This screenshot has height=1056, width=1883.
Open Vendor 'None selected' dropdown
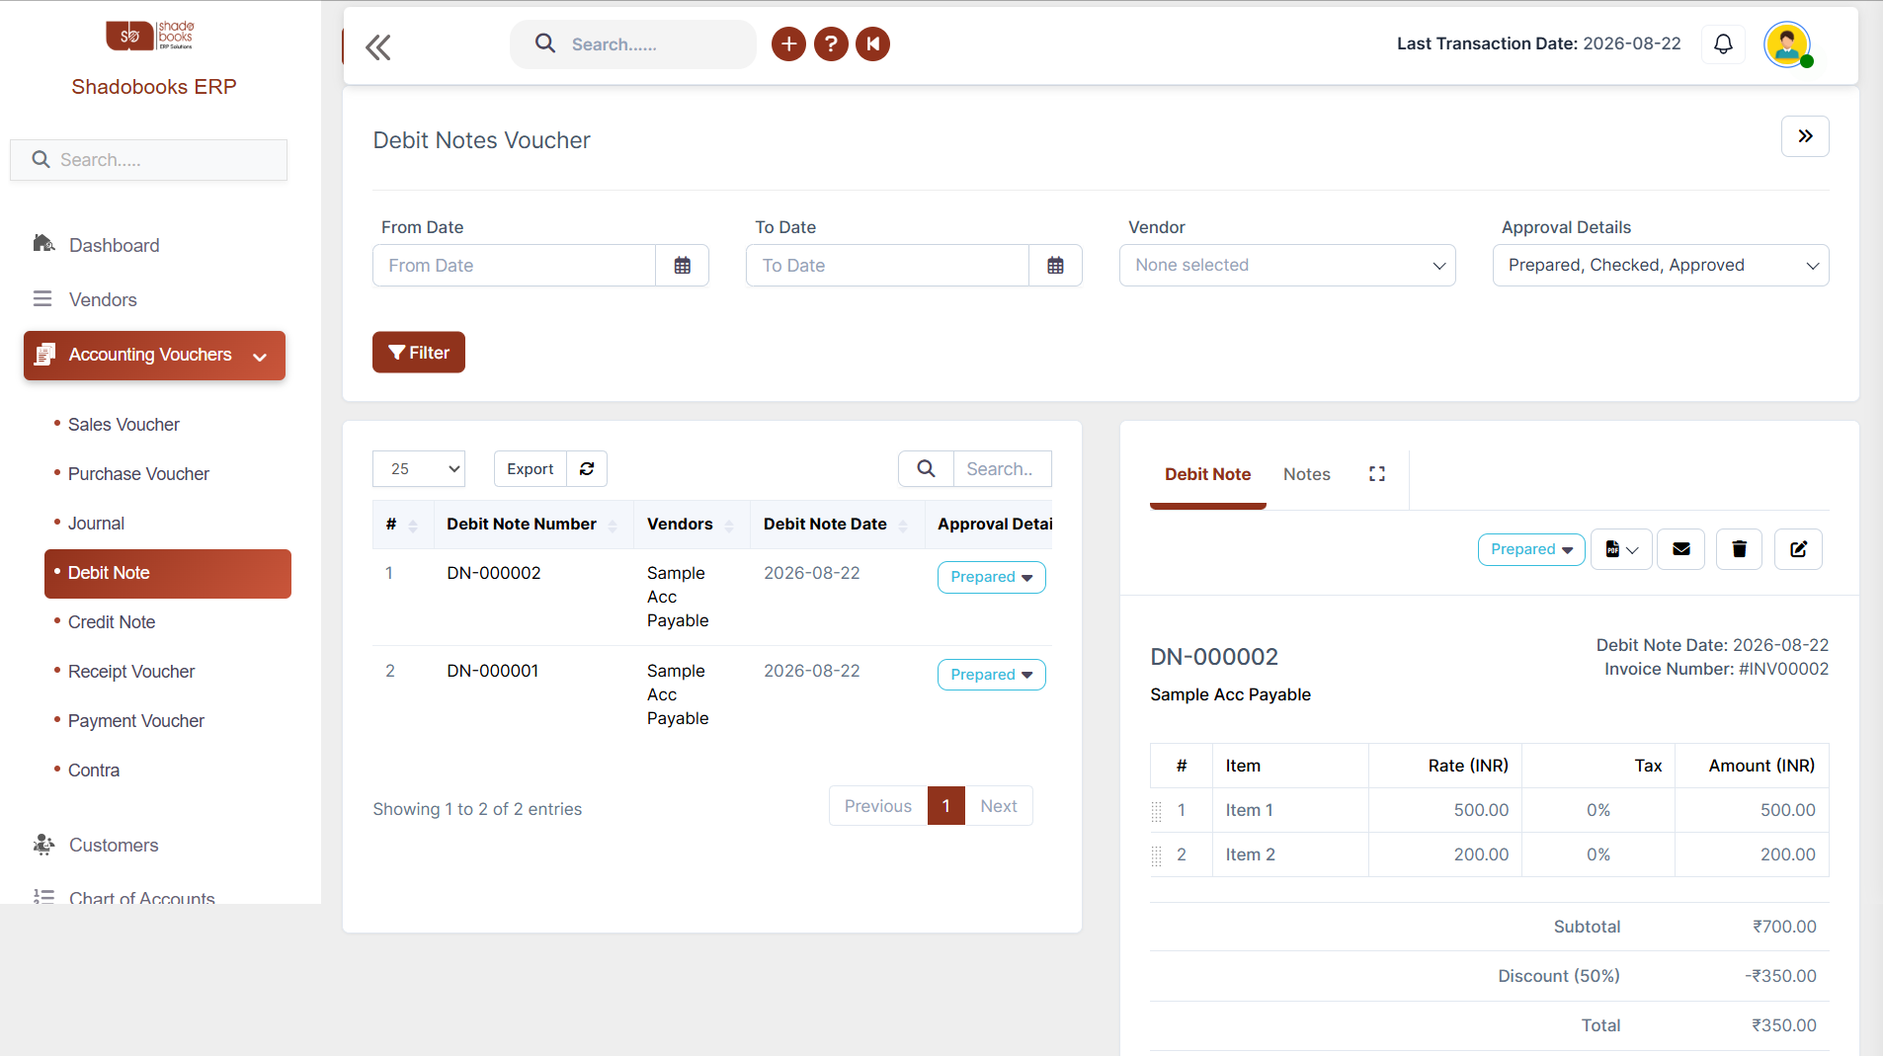(x=1287, y=266)
